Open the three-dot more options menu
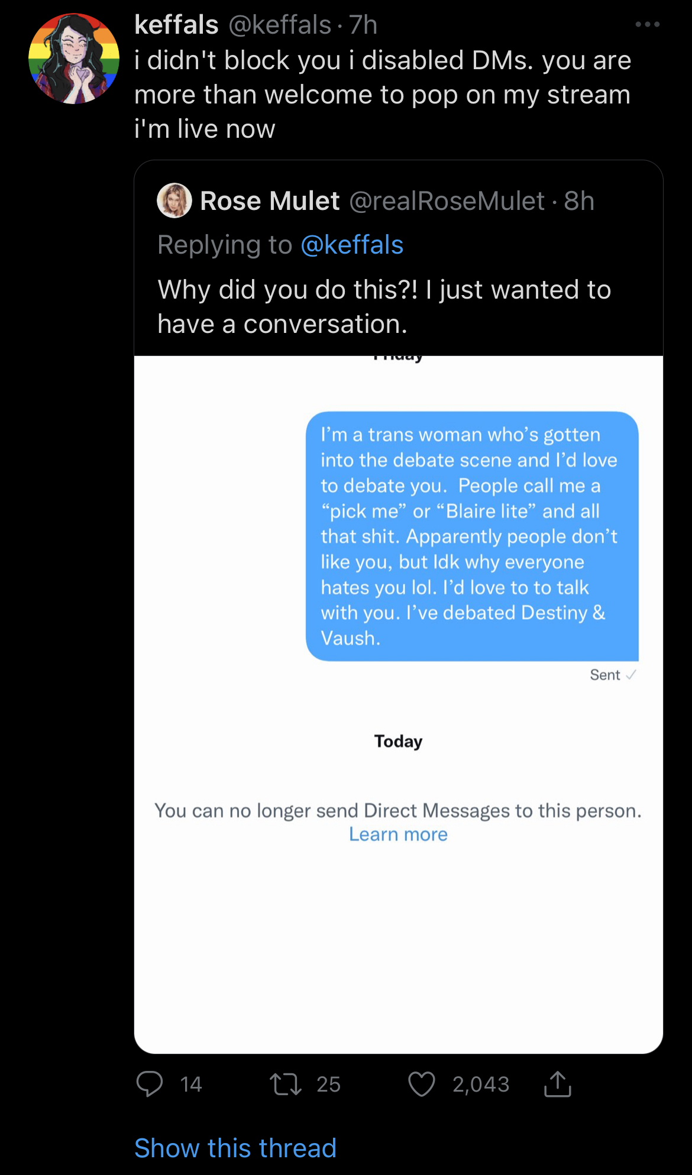Image resolution: width=692 pixels, height=1175 pixels. [x=648, y=24]
